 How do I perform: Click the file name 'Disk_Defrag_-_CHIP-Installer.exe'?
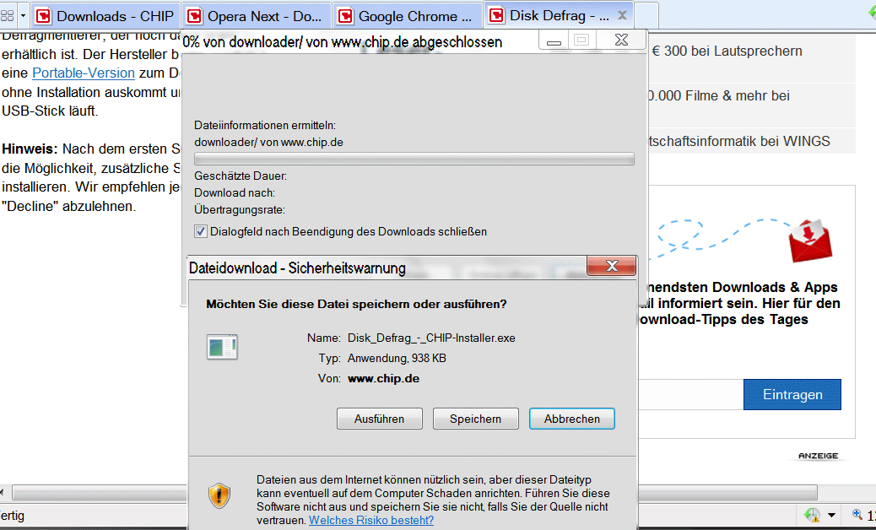click(431, 338)
